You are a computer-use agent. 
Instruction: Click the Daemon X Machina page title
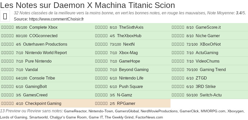[88, 5]
